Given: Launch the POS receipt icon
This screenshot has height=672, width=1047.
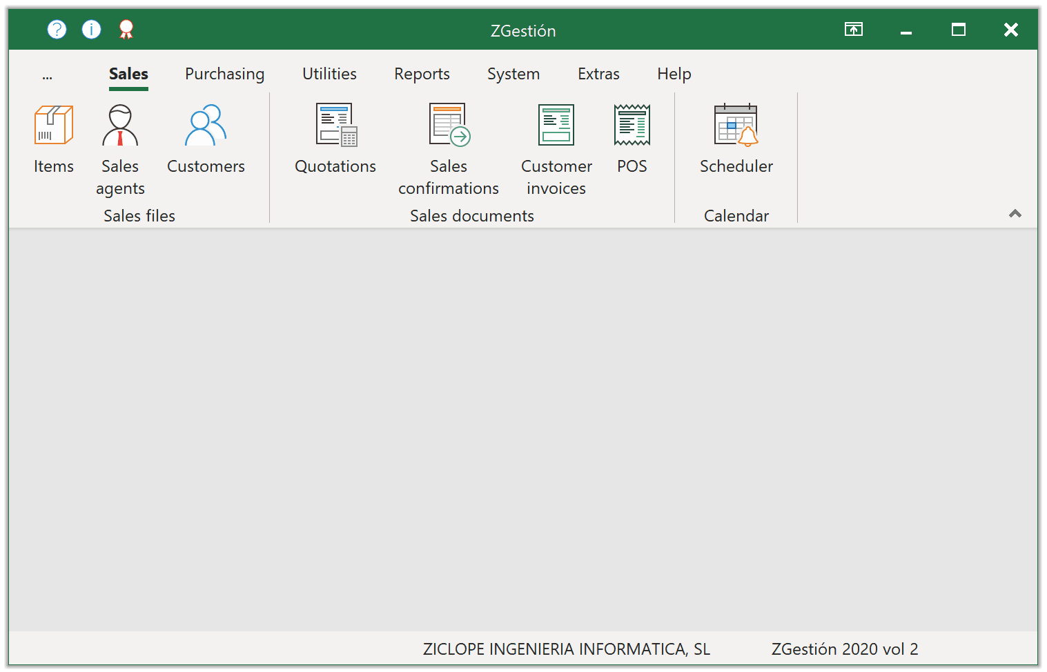Looking at the screenshot, I should pos(632,126).
